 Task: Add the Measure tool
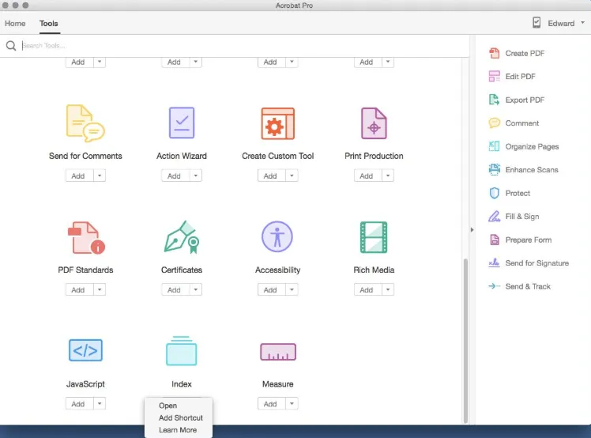(x=272, y=404)
